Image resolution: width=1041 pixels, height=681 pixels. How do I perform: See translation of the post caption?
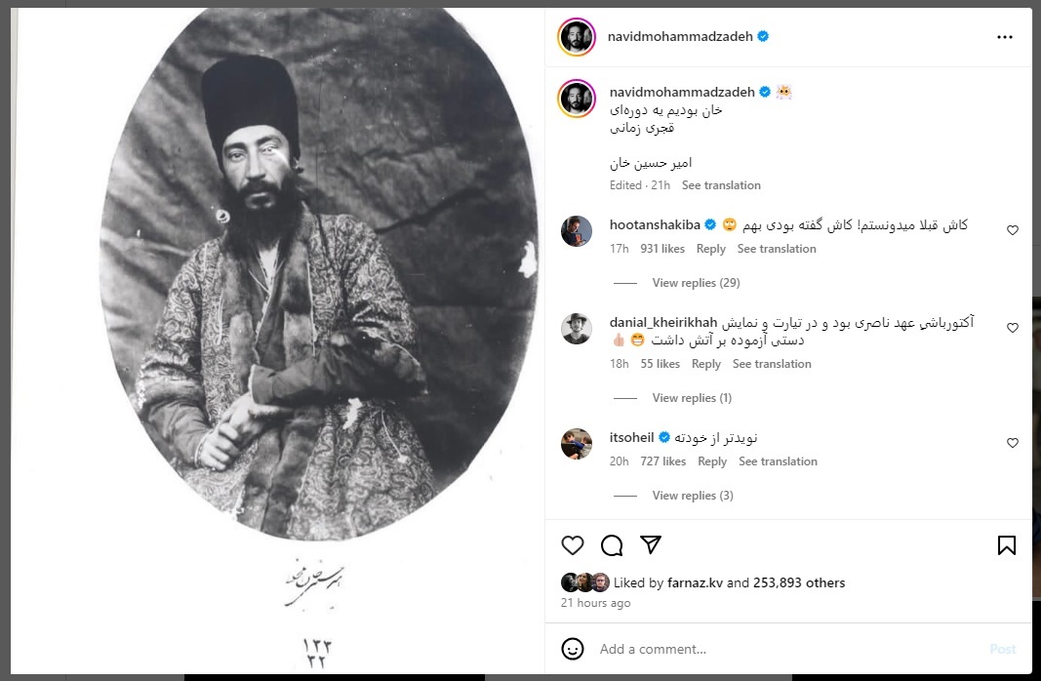pos(721,185)
